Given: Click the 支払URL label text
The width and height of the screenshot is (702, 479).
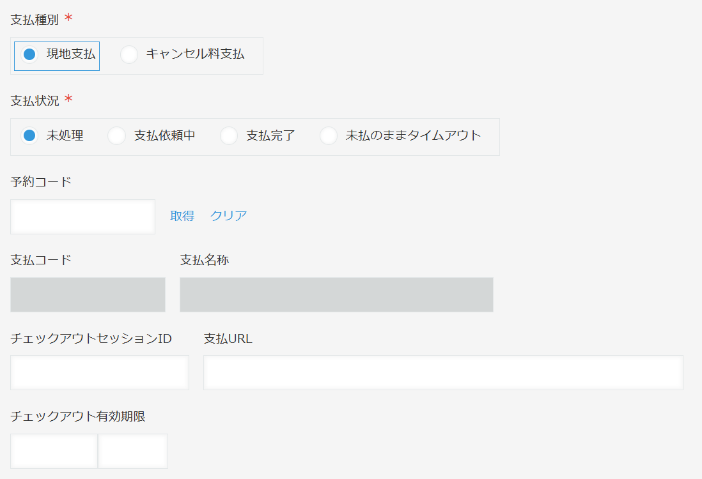Looking at the screenshot, I should click(228, 338).
